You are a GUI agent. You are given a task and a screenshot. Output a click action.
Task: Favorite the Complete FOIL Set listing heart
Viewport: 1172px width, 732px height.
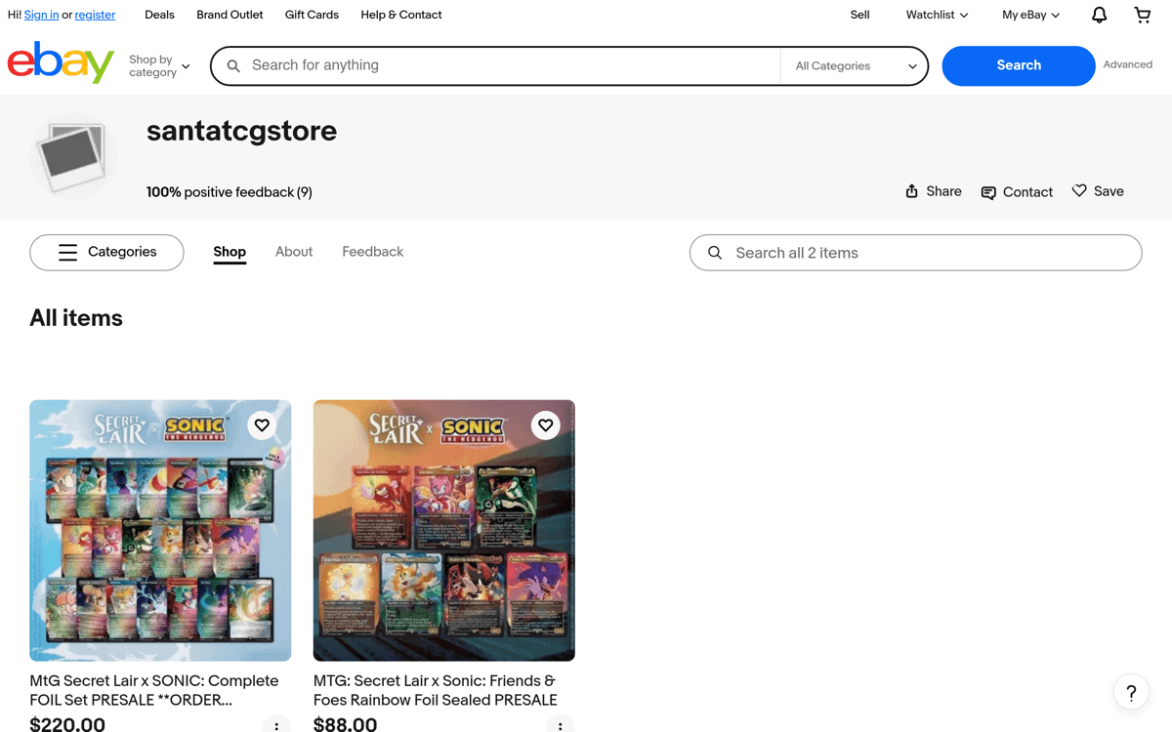[x=262, y=425]
